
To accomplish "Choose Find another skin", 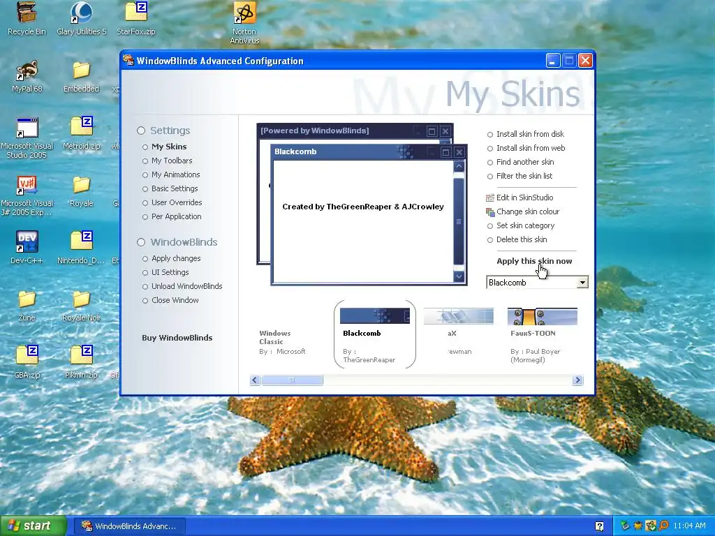I will [520, 162].
